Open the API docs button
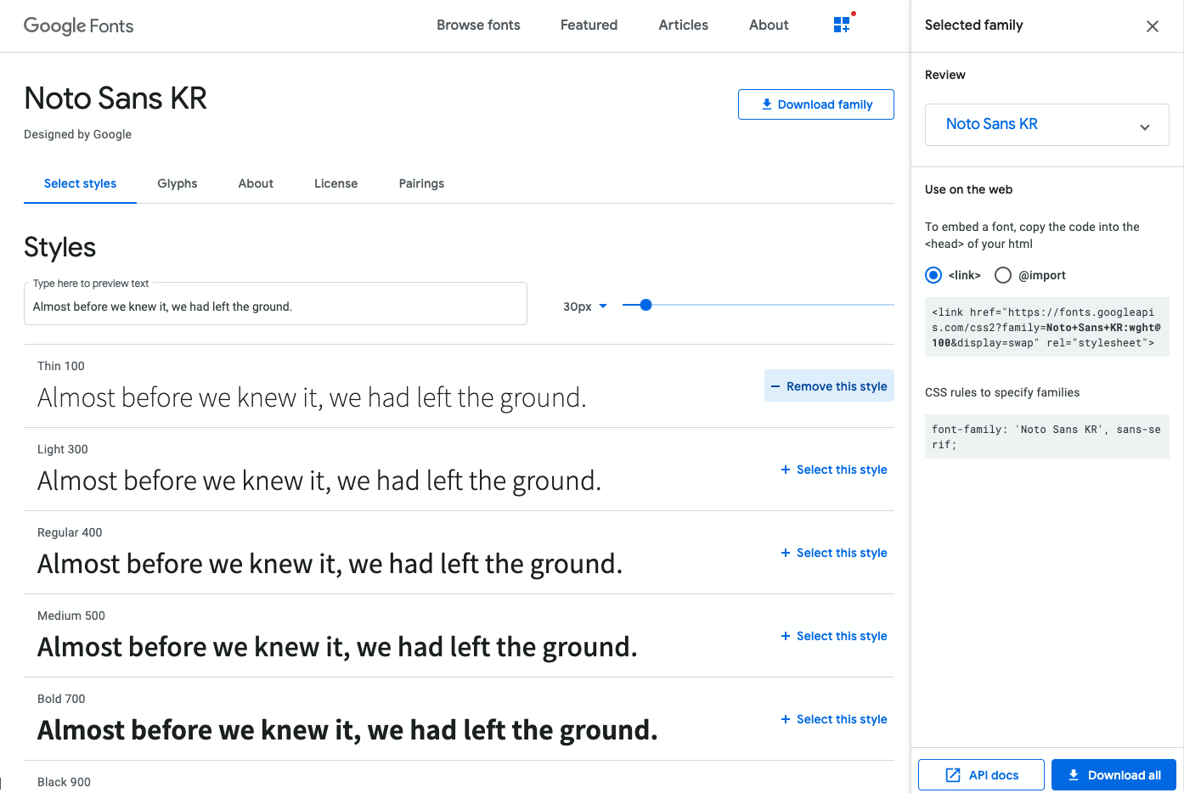 pos(981,774)
